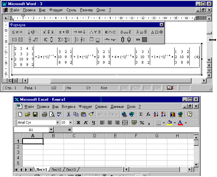
Task: Run spell check in Excel
Action: 59,114
